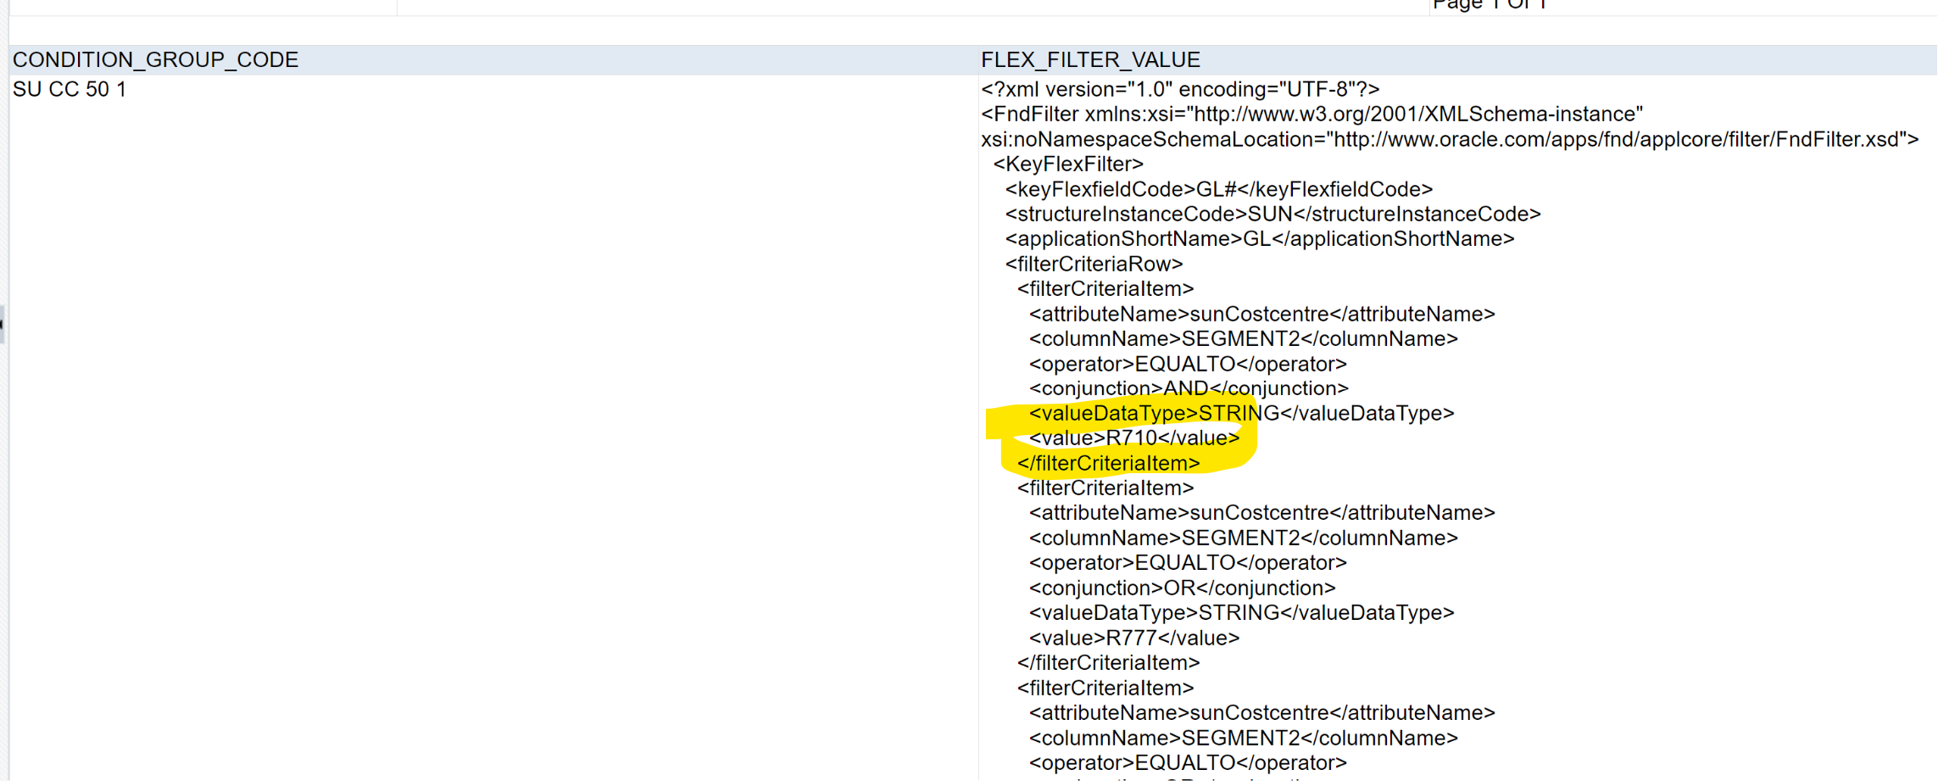Select the highlighted closing filterCriteriaItem tag
Screen dimensions: 1938x781
click(1107, 463)
